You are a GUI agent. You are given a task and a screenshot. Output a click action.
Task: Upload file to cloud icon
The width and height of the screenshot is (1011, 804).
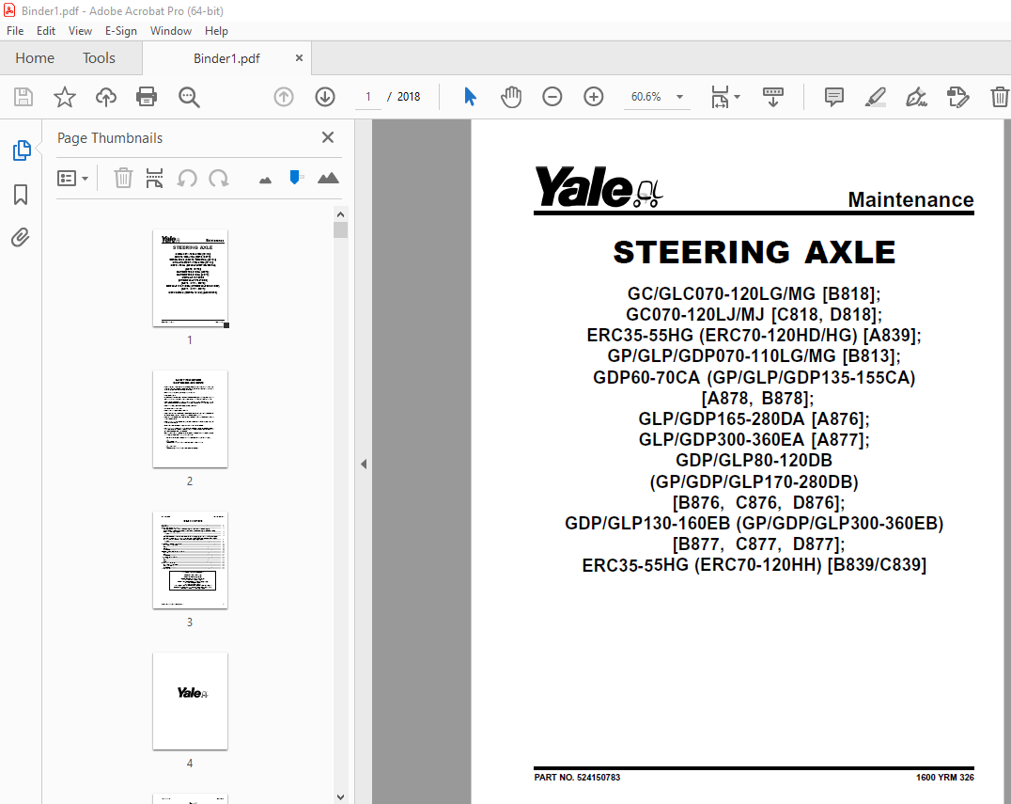(106, 97)
